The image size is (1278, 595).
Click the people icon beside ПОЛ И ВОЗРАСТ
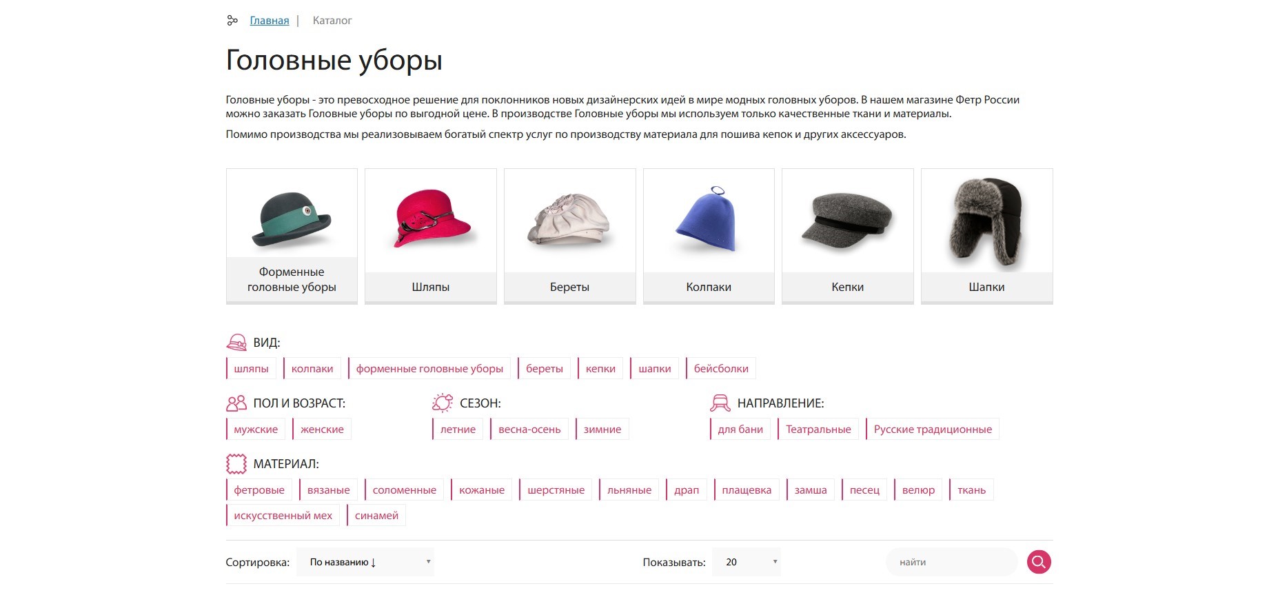coord(236,403)
